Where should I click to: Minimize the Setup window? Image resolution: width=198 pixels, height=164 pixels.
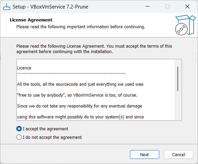coord(148,6)
